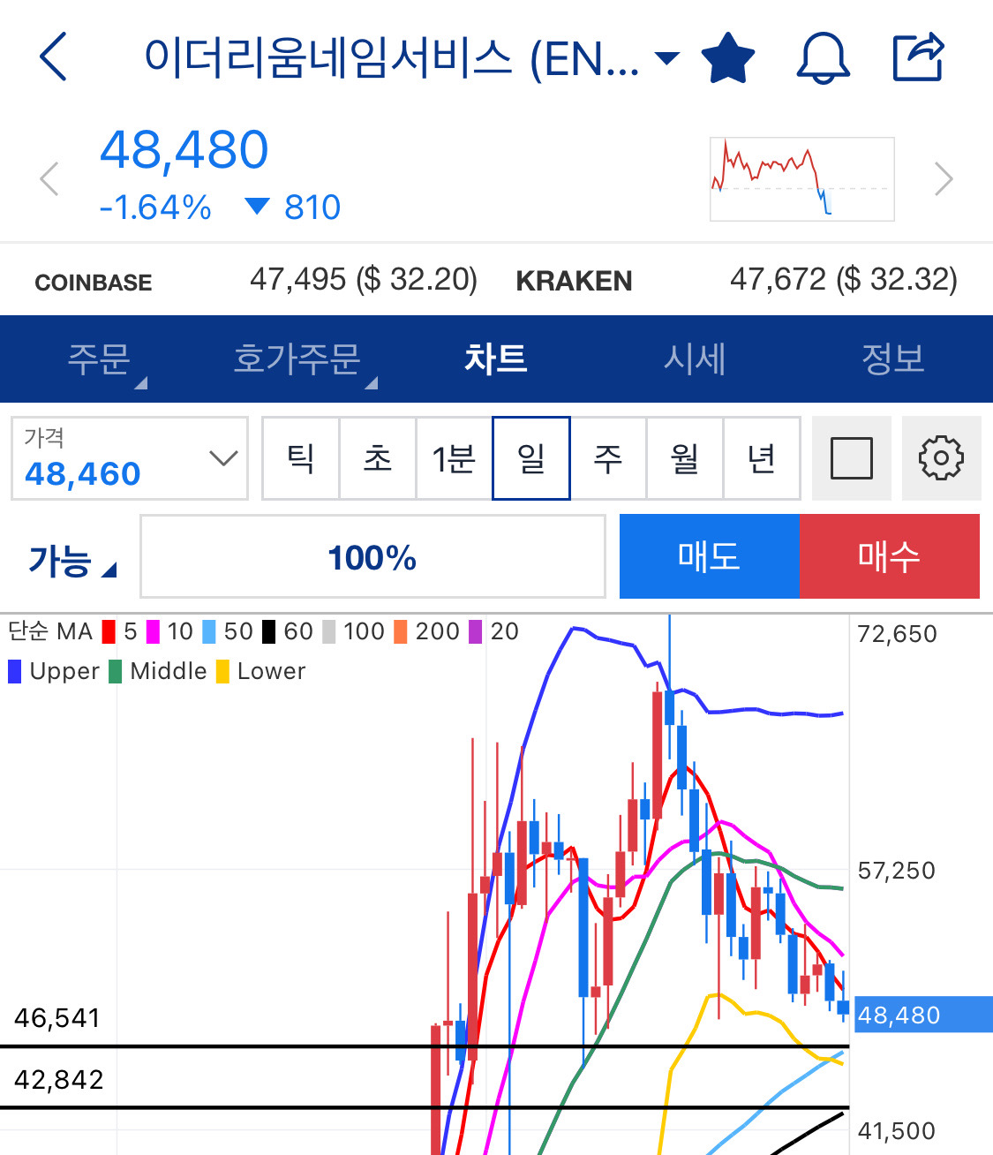The height and width of the screenshot is (1155, 993).
Task: Open the mini price chart thumbnail
Action: point(802,178)
